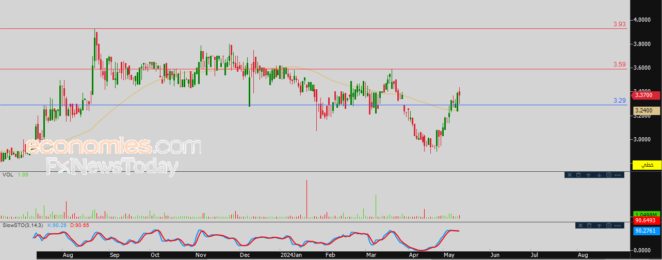Click the Mar label on time axis
This screenshot has width=662, height=260.
click(371, 255)
